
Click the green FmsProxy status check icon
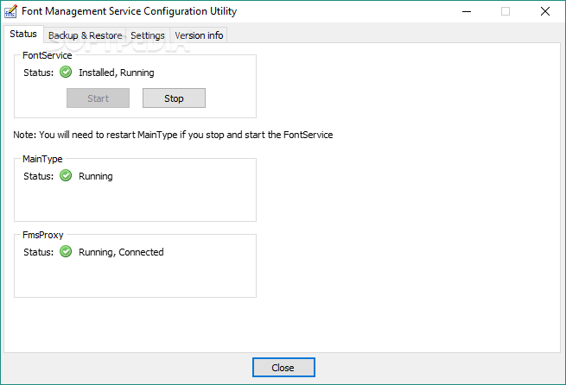point(66,251)
